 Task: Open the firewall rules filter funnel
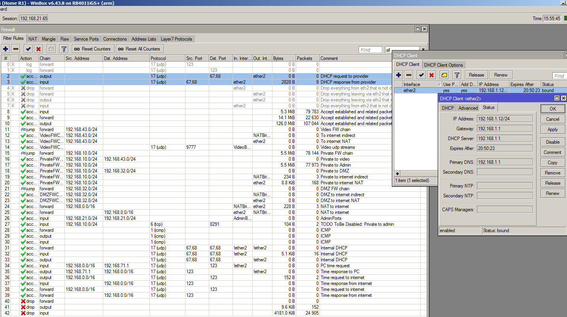[x=63, y=49]
